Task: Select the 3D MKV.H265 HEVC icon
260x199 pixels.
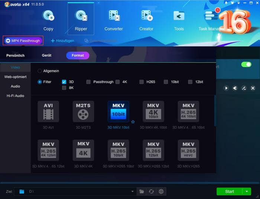Action: (188, 150)
